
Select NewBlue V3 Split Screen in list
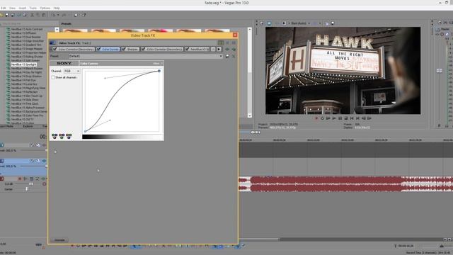click(x=25, y=60)
